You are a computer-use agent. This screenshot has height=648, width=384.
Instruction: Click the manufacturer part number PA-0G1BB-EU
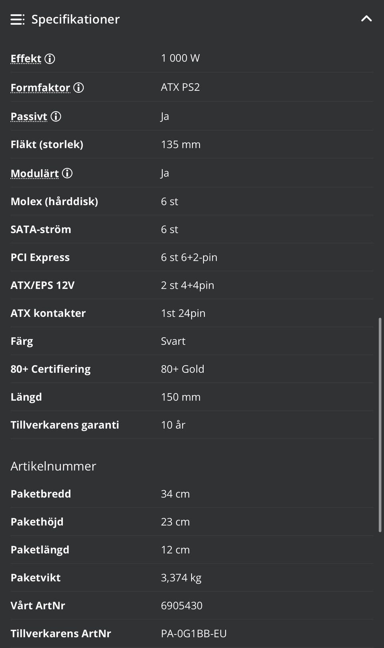(x=194, y=634)
